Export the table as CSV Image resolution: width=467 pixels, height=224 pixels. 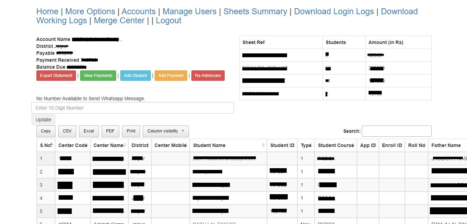(x=67, y=131)
